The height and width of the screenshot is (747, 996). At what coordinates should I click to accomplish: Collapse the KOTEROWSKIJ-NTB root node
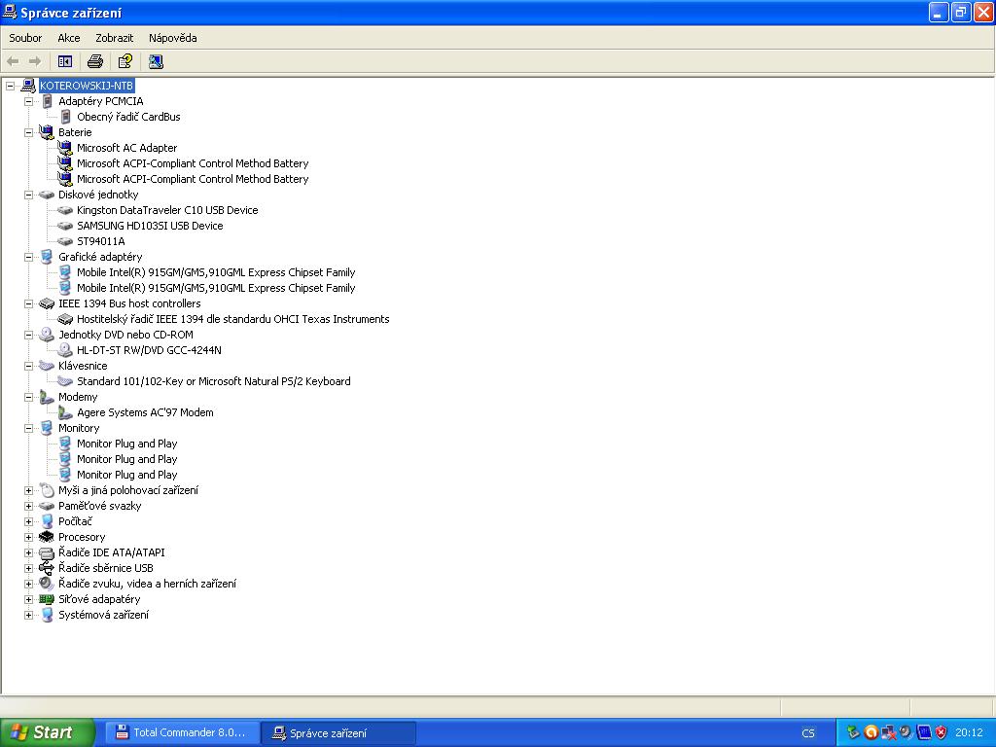pyautogui.click(x=10, y=86)
